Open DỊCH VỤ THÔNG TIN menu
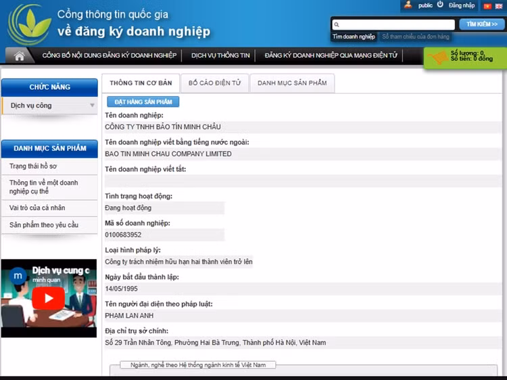This screenshot has width=507, height=380. click(220, 55)
